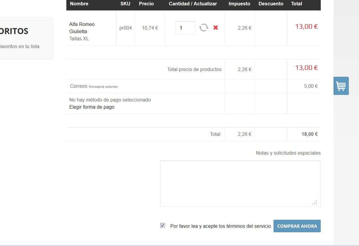Click the pr004 SKU value
The image size is (359, 246).
pyautogui.click(x=125, y=28)
